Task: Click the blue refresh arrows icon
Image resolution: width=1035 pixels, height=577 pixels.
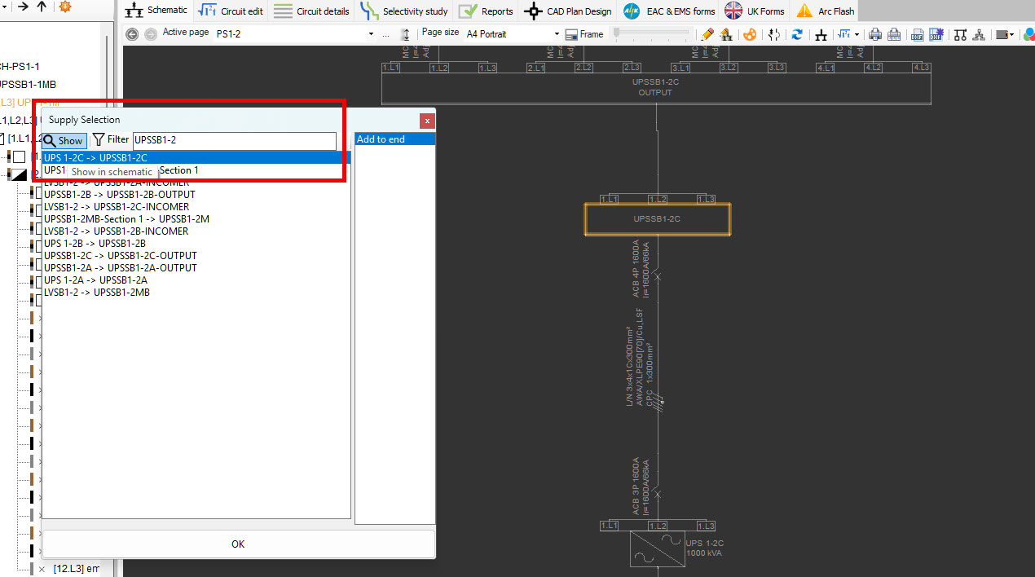Action: click(797, 34)
